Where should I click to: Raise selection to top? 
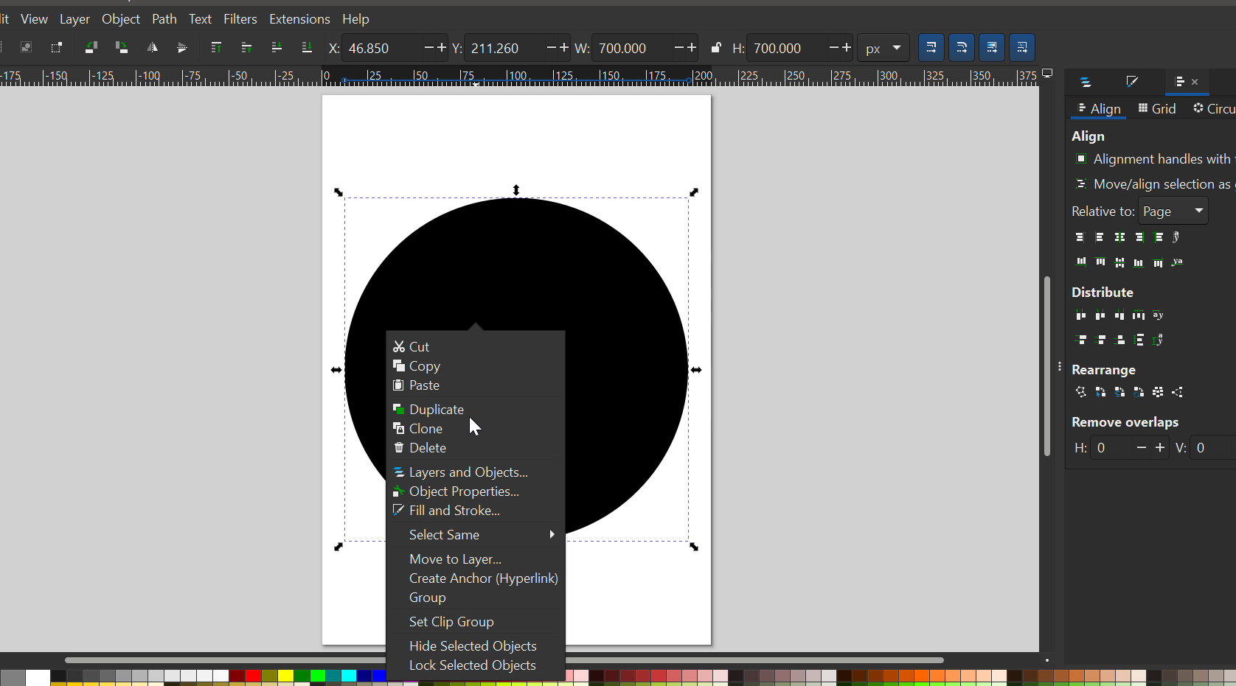[x=216, y=48]
